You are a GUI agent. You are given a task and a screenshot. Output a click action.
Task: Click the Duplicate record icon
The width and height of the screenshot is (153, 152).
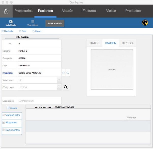point(3,31)
